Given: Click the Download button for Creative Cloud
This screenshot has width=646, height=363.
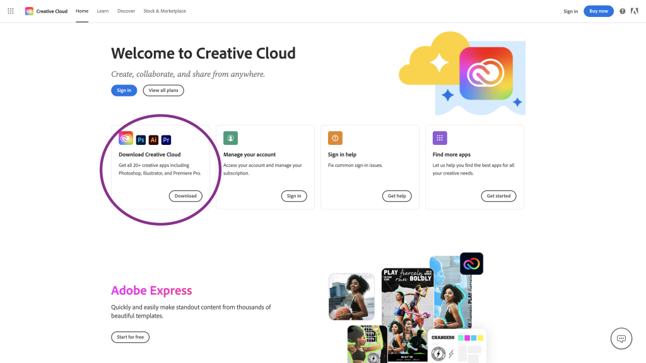Looking at the screenshot, I should coord(185,196).
